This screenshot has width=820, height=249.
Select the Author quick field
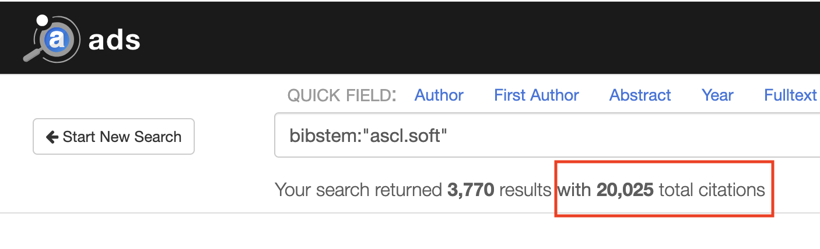coord(439,95)
